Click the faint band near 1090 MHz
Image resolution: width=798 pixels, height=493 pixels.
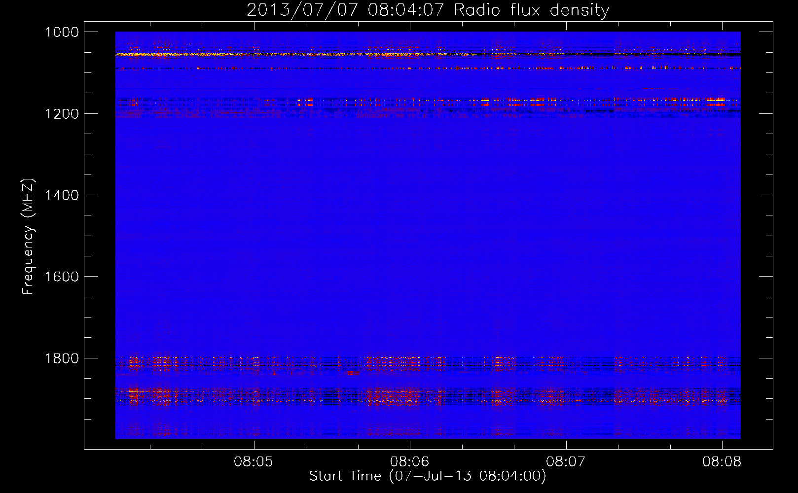pos(428,68)
